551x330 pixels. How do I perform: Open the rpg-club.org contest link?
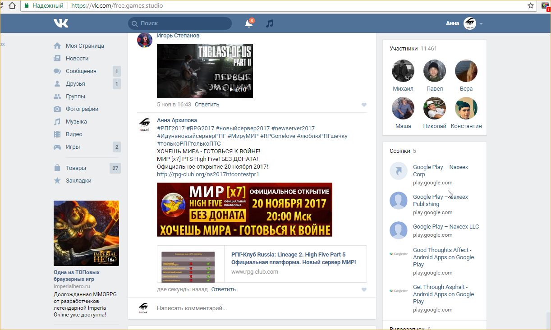point(208,174)
